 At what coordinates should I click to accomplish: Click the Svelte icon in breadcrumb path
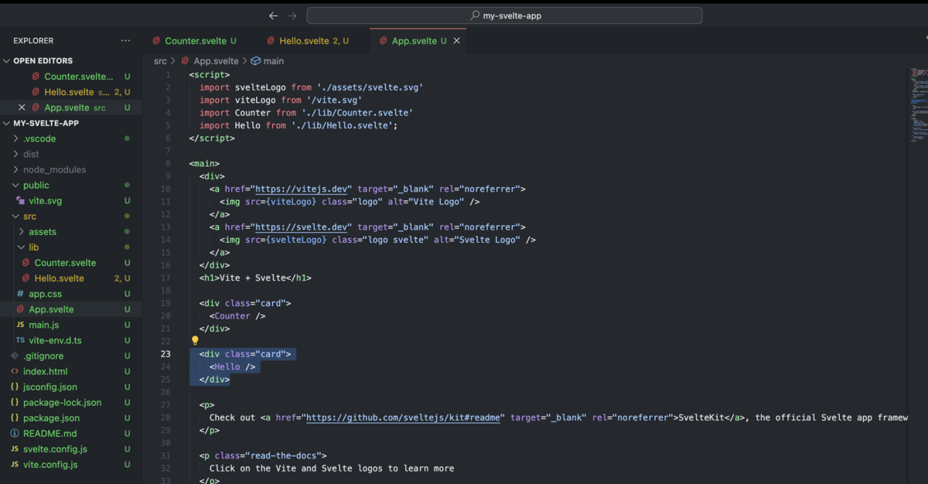click(186, 61)
